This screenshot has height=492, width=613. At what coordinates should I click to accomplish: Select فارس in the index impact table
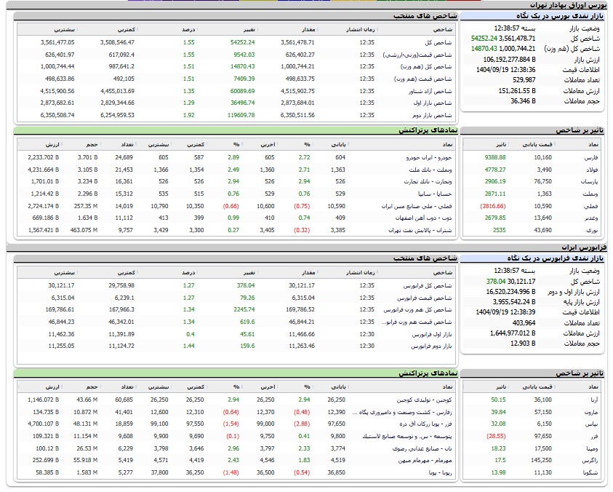coord(588,157)
